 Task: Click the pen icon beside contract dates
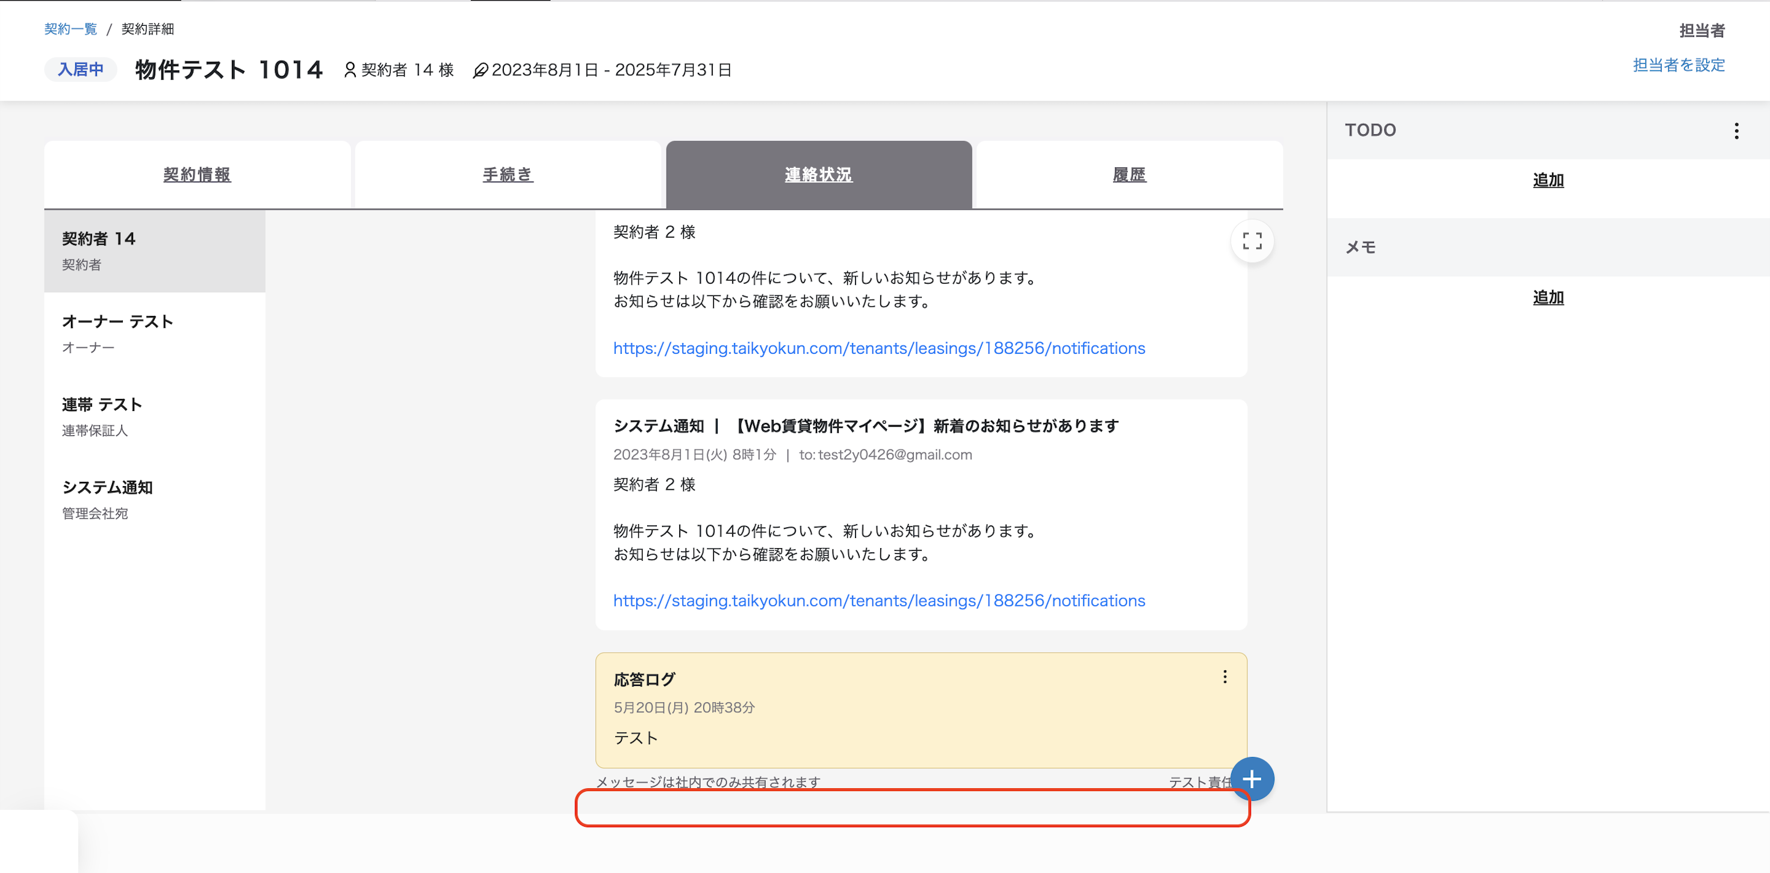[x=480, y=70]
